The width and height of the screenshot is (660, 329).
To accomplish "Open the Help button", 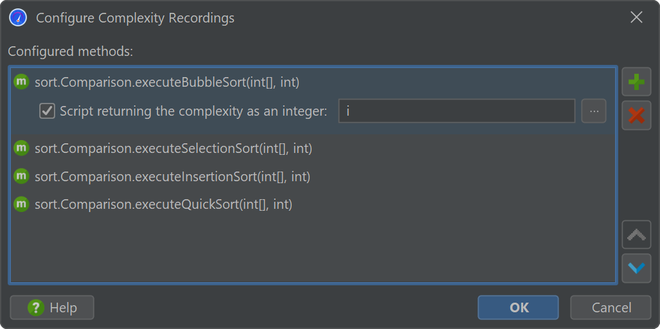I will click(x=52, y=308).
